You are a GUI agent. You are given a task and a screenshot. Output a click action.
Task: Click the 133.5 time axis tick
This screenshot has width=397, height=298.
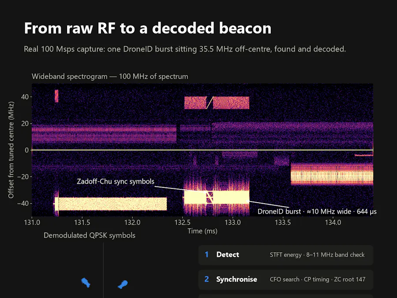click(x=283, y=223)
